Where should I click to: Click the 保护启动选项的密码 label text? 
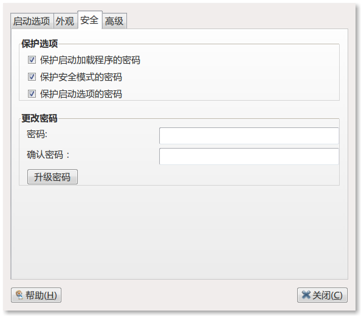(81, 94)
